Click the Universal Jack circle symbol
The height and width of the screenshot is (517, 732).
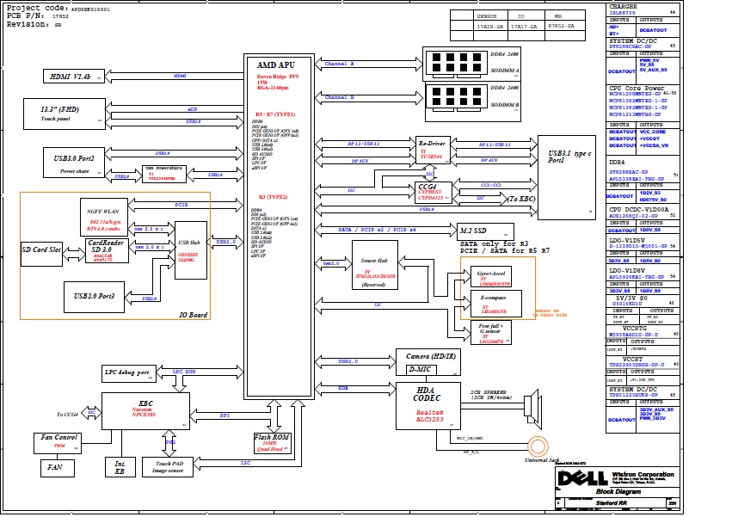coord(538,446)
